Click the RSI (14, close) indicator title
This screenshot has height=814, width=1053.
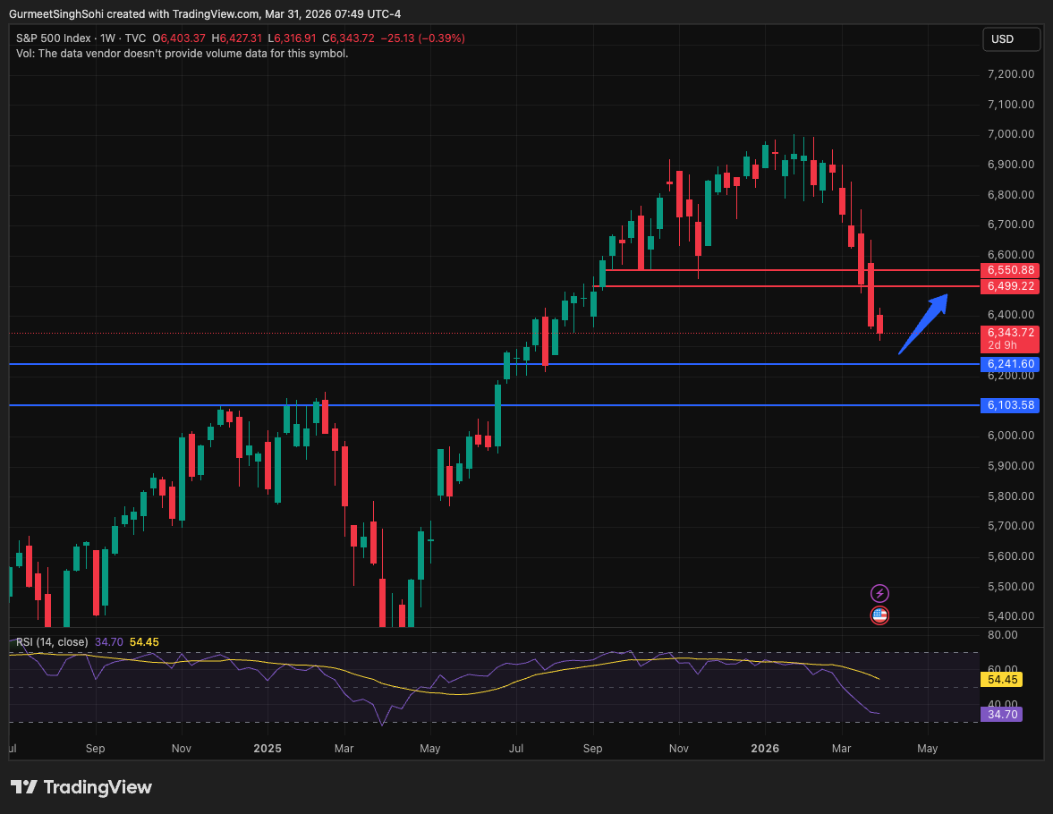pyautogui.click(x=52, y=642)
